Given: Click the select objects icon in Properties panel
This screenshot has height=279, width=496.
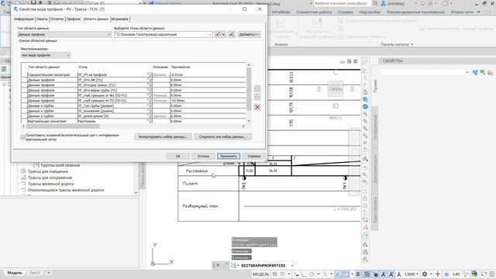Looking at the screenshot, I should (x=482, y=72).
